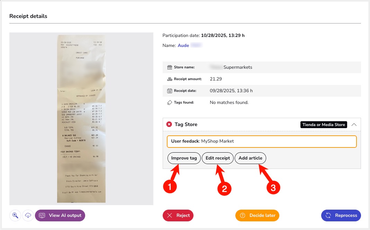
Task: Click the zoom magnifier icon below the receipt
Action: click(x=15, y=215)
